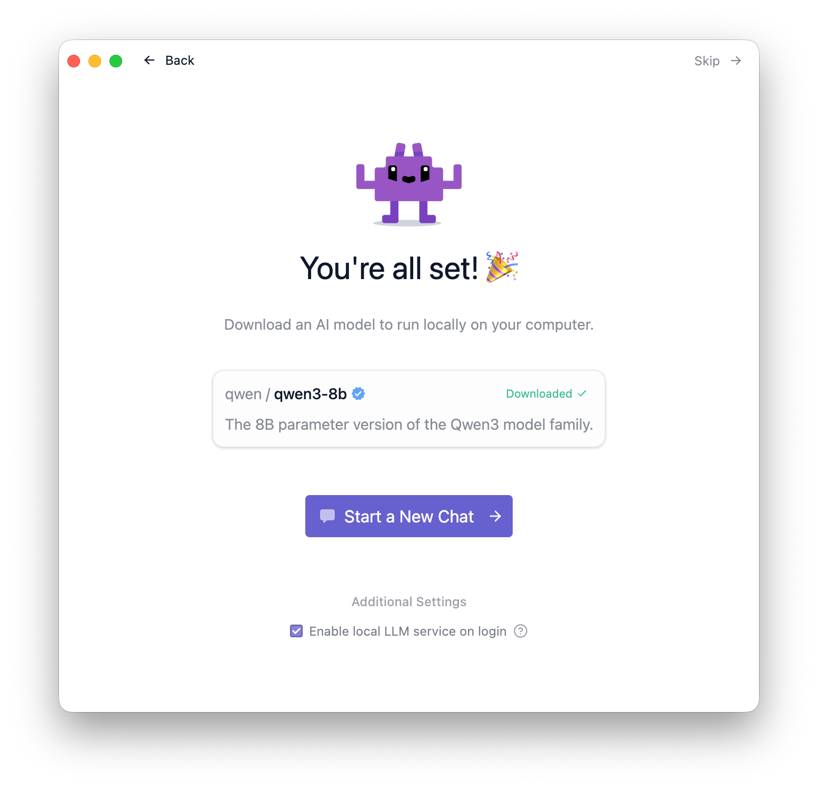
Task: Click the purple robot mascot
Action: point(409,184)
